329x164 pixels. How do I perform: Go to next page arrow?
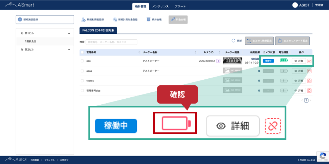coord(310,100)
